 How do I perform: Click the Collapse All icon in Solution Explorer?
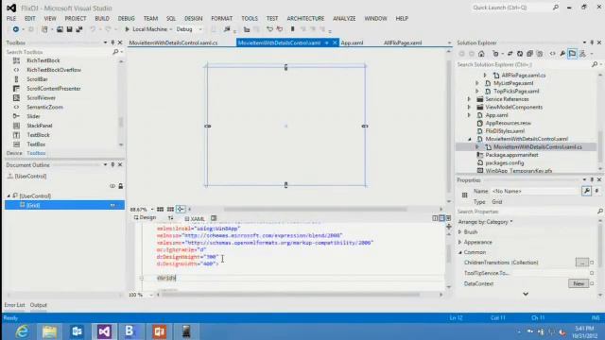coord(529,54)
